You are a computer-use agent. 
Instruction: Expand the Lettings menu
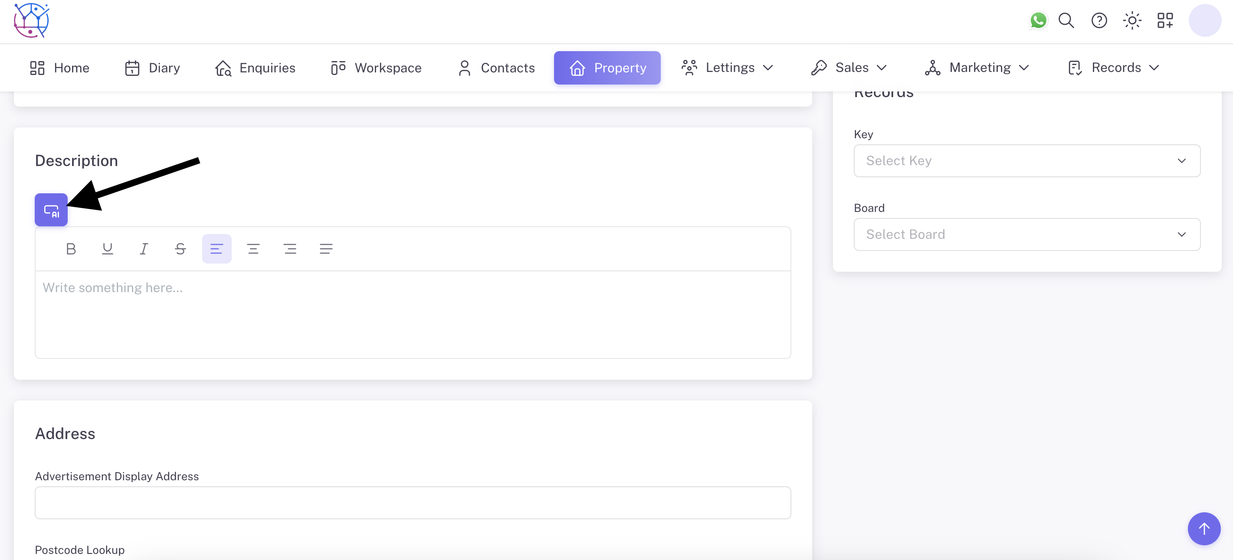point(728,68)
